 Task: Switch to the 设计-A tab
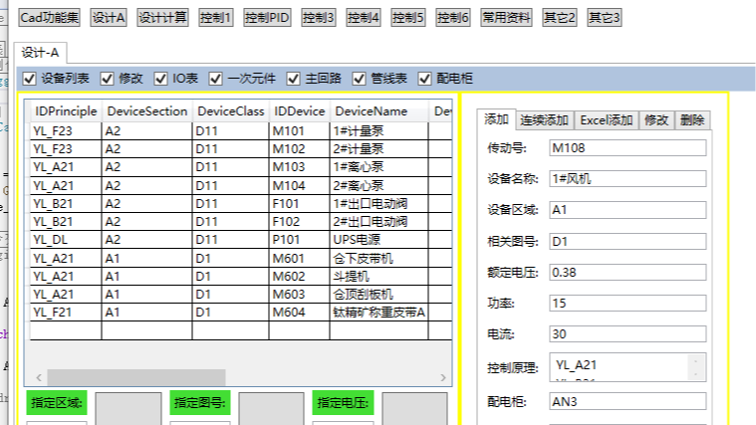40,53
